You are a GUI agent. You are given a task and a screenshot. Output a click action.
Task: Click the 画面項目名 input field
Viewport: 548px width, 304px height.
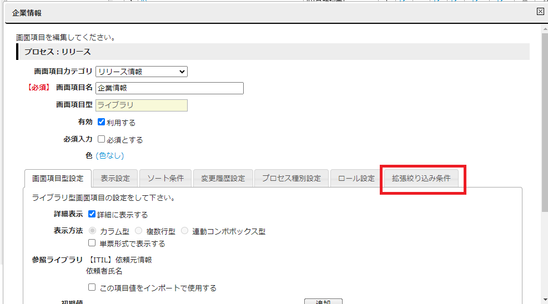(169, 88)
